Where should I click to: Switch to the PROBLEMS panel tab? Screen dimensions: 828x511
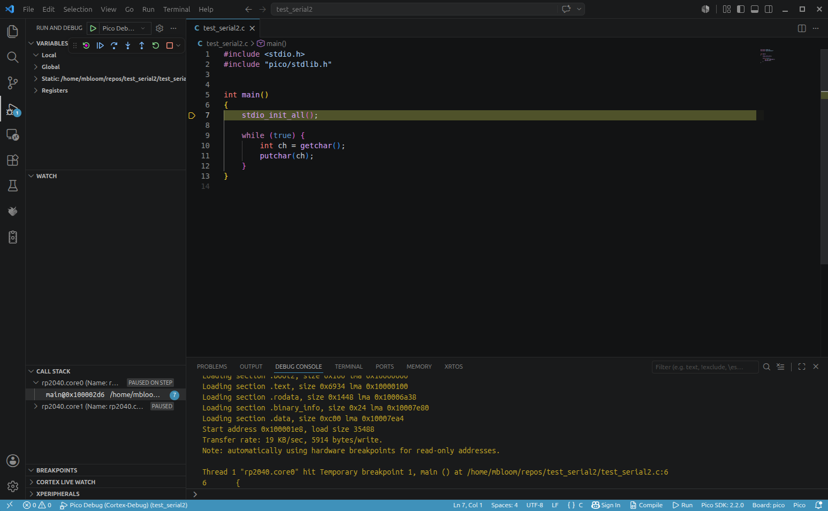tap(212, 367)
